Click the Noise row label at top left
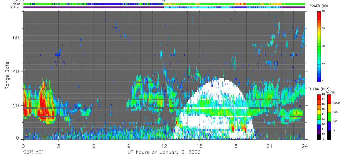Image resolution: width=343 pixels, height=158 pixels. 16,4
